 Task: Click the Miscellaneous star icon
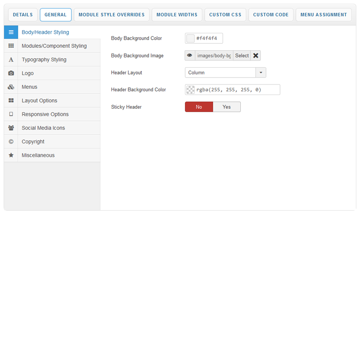[x=11, y=155]
